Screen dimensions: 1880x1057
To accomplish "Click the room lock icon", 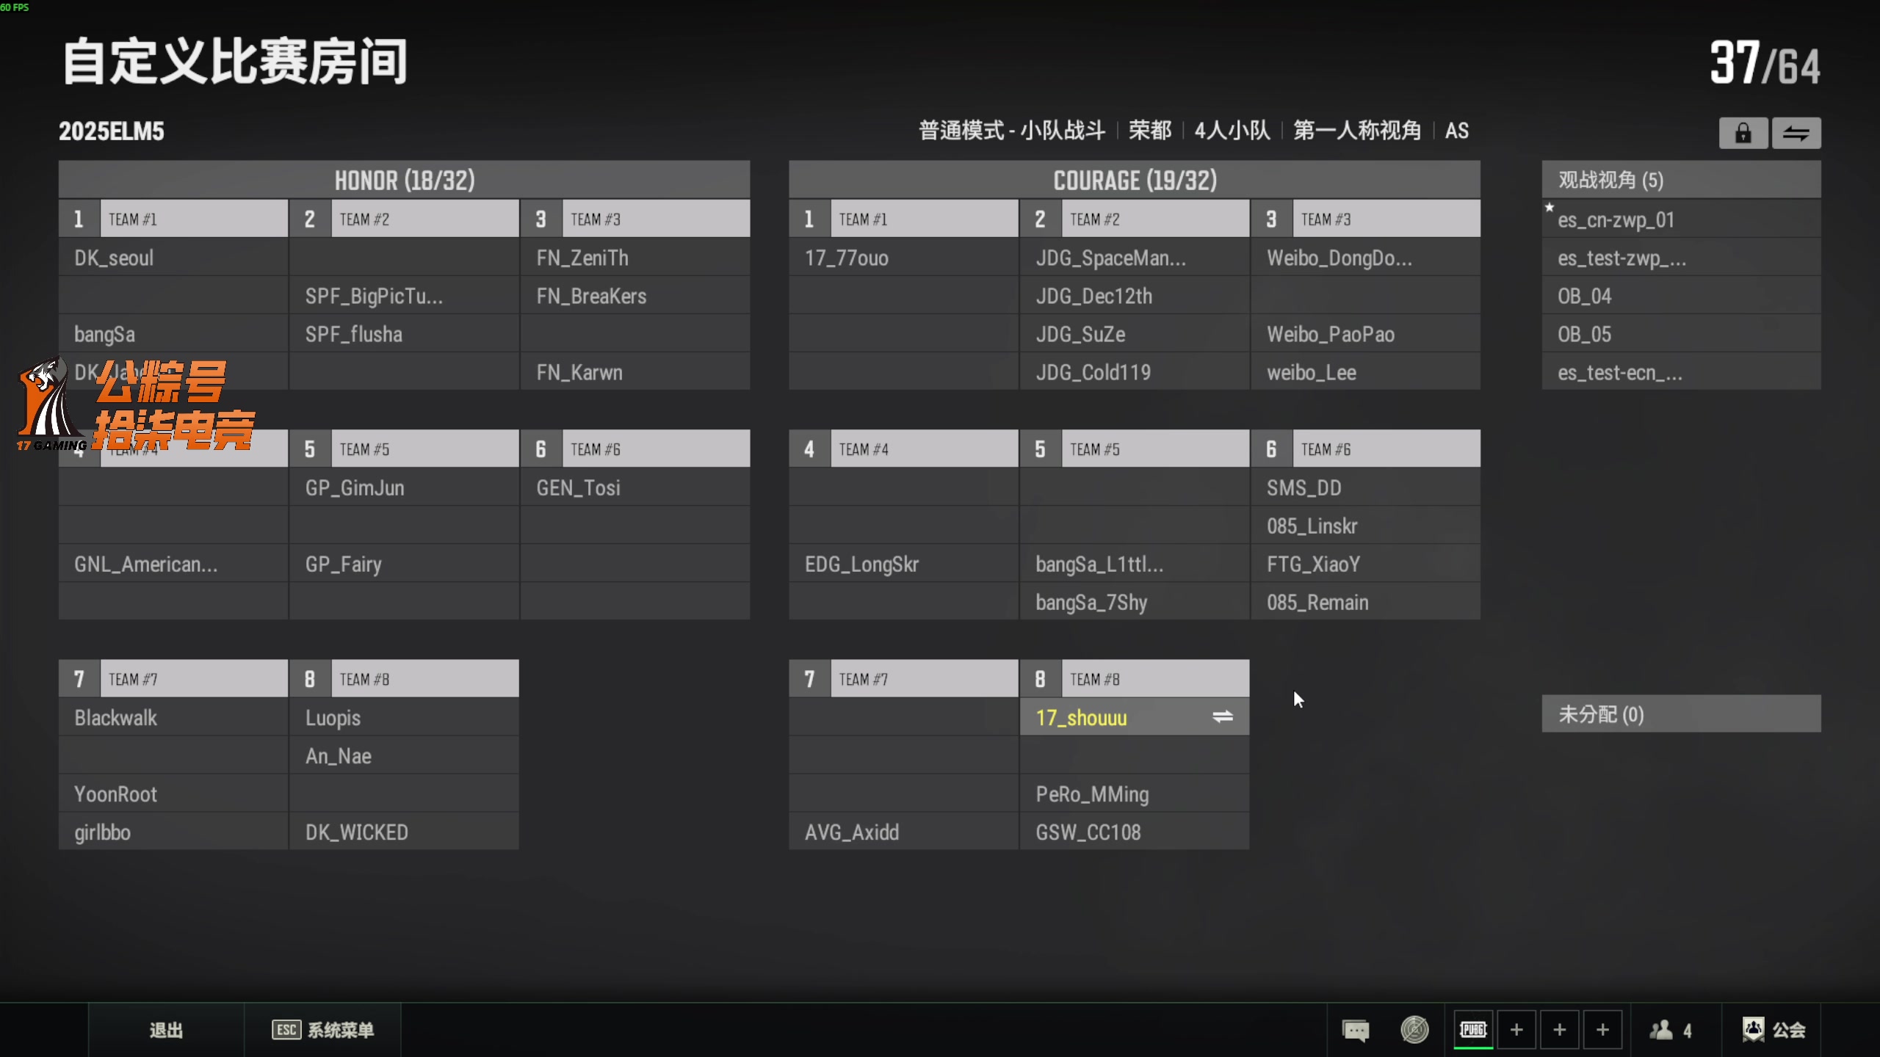I will click(x=1743, y=133).
